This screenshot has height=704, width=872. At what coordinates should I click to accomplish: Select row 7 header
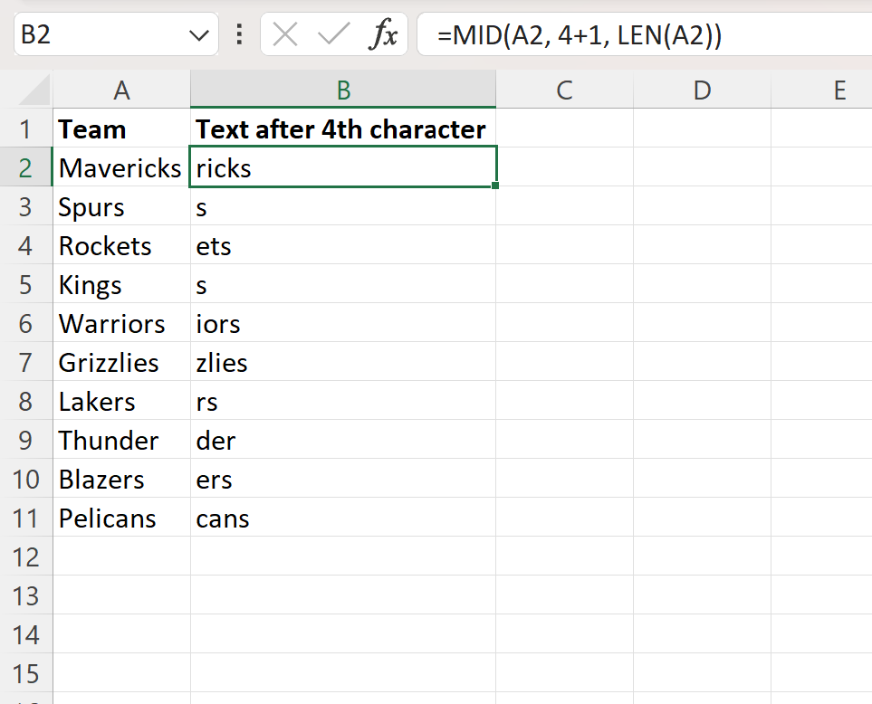tap(25, 362)
